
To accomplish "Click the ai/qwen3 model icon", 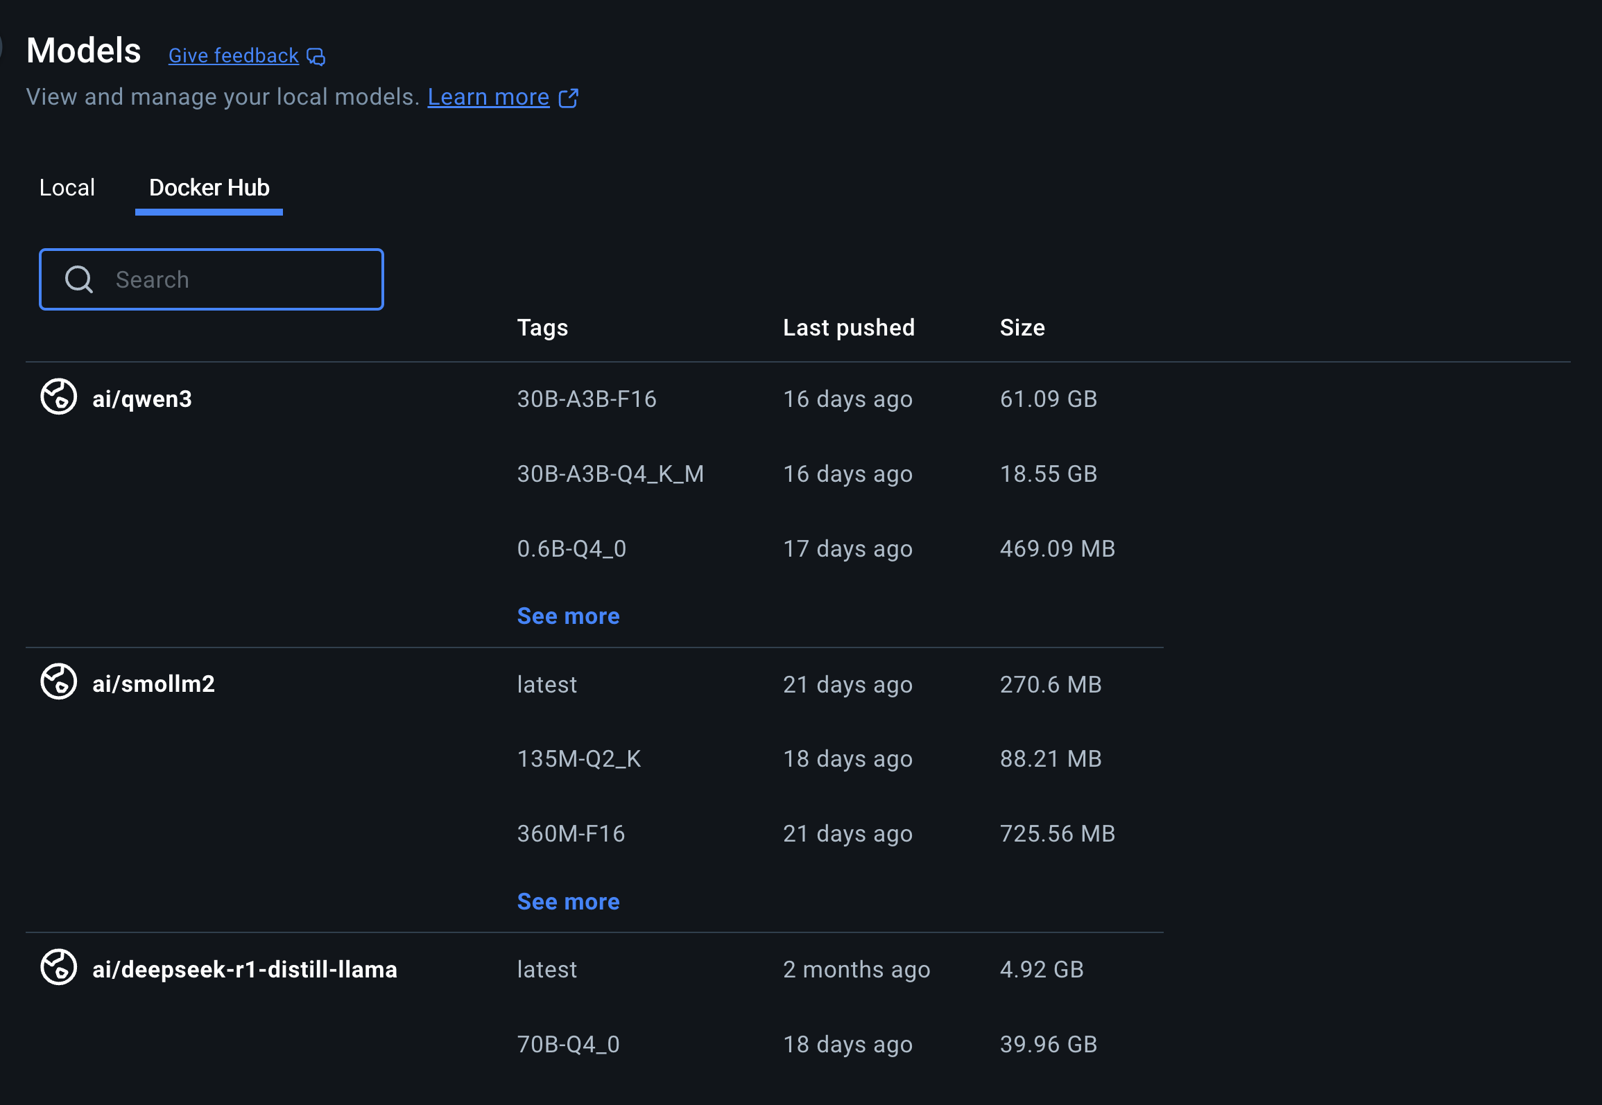I will [58, 397].
